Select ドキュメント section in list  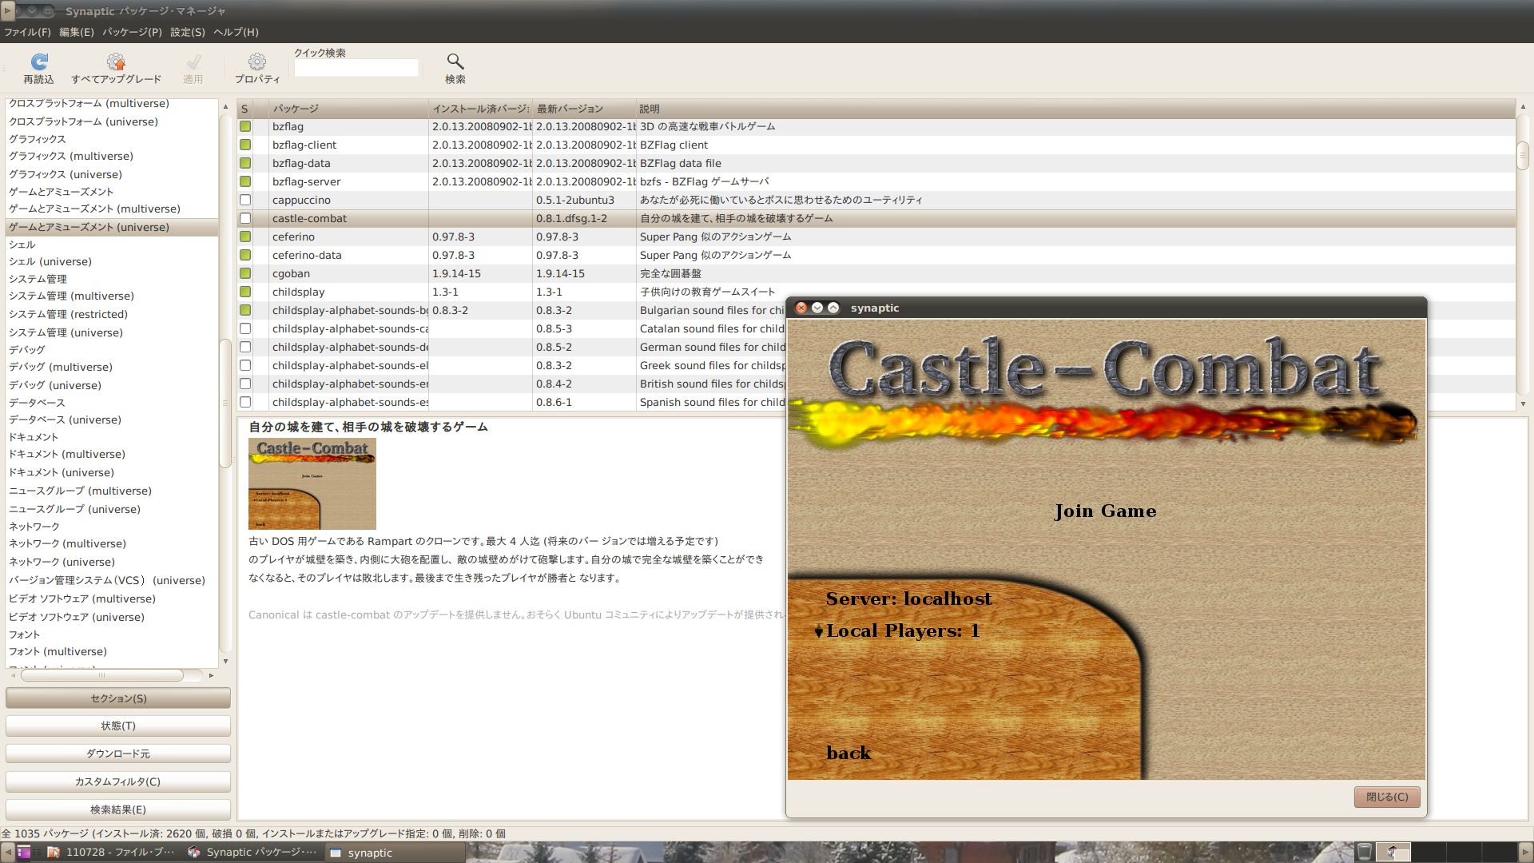coord(112,437)
